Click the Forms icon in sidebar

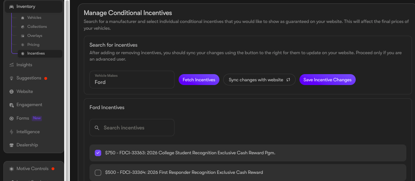(11, 119)
